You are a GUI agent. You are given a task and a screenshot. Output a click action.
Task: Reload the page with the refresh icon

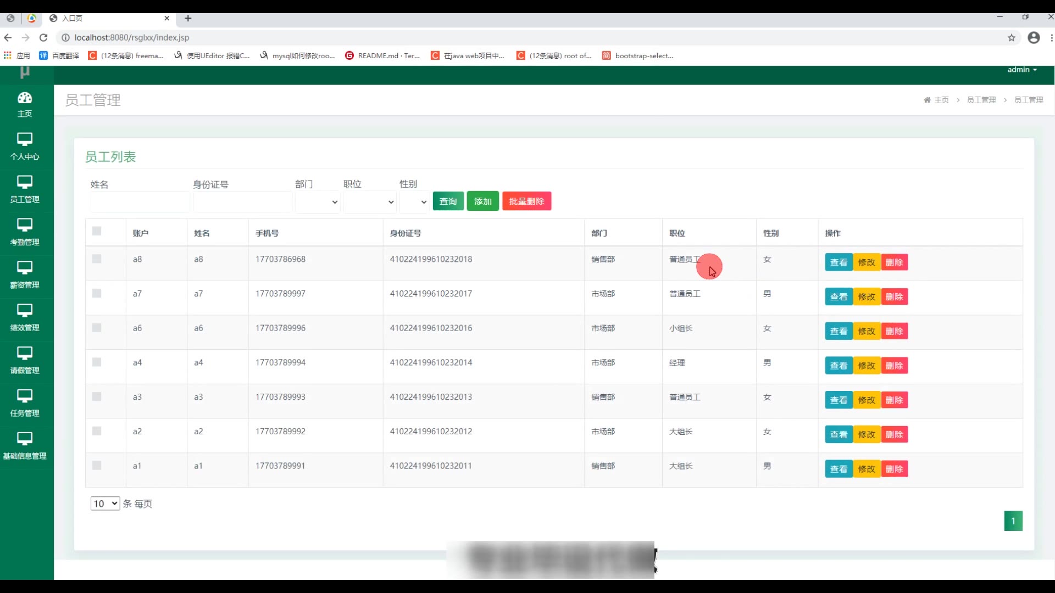coord(43,38)
